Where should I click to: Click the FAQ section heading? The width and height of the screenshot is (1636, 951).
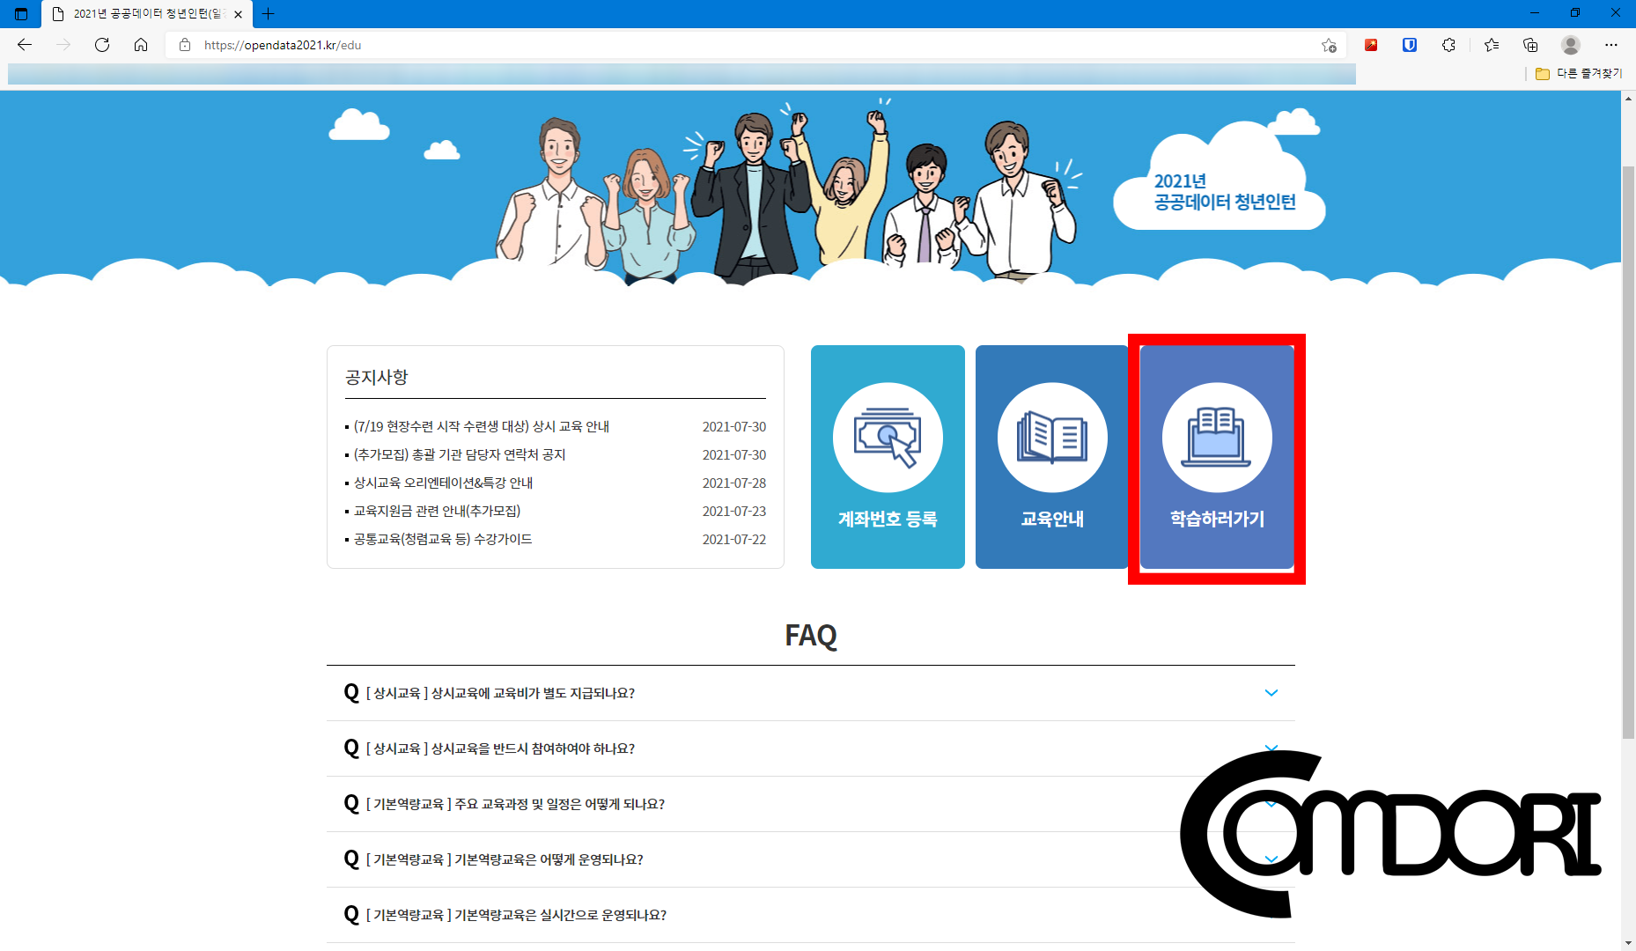[x=811, y=635]
